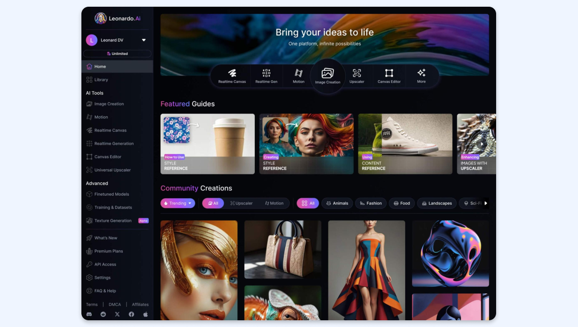This screenshot has width=578, height=327.
Task: Open Canvas Editor from the hero toolbar
Action: click(389, 74)
